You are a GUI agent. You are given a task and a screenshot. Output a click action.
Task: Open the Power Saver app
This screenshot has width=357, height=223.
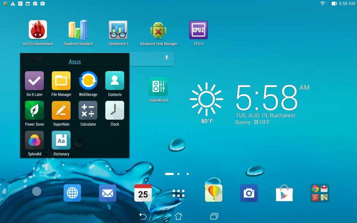[35, 110]
